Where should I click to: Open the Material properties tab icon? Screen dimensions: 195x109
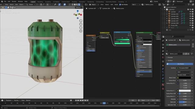click(163, 85)
